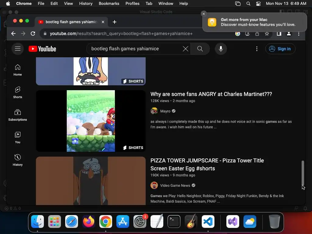Open the Window menu
312x234 pixels.
click(166, 4)
